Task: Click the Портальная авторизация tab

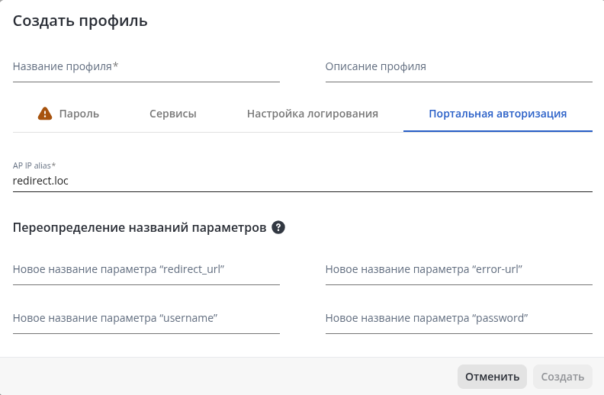Action: (498, 114)
